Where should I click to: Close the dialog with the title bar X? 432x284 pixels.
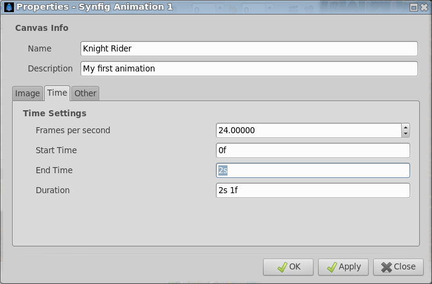(424, 7)
